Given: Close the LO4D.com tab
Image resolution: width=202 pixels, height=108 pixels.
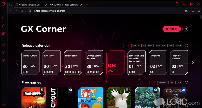Looking at the screenshot, I should 81,5.
